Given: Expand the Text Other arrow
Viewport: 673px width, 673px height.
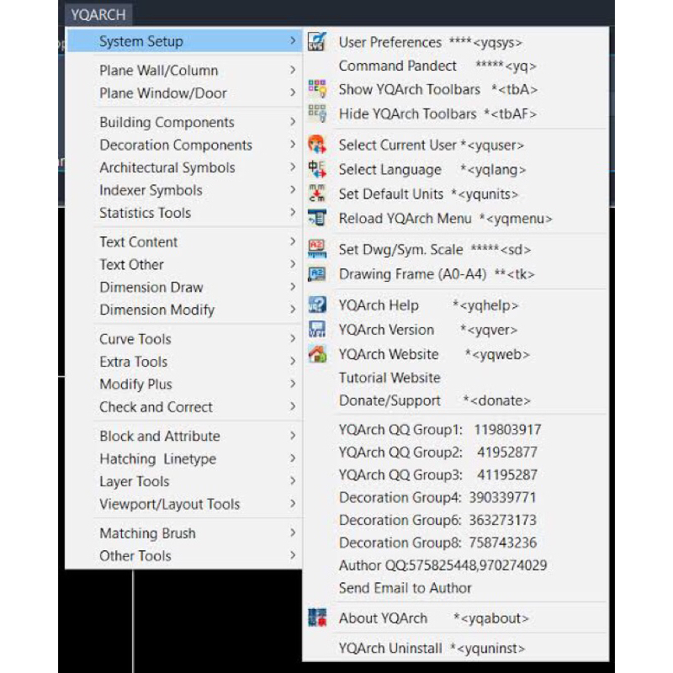Looking at the screenshot, I should click(x=292, y=264).
